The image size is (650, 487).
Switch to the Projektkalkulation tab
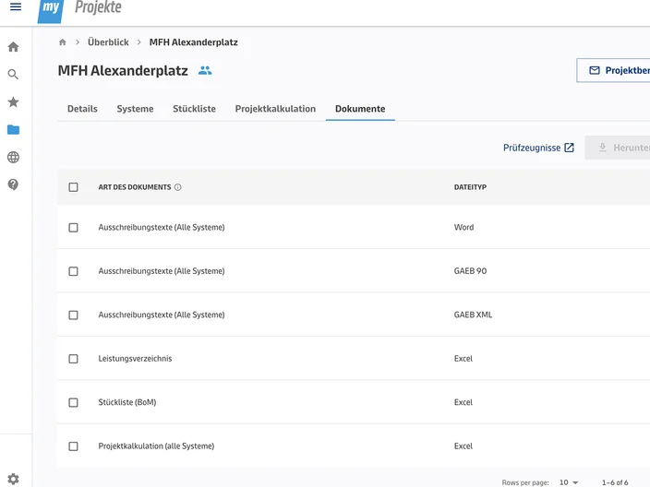275,109
